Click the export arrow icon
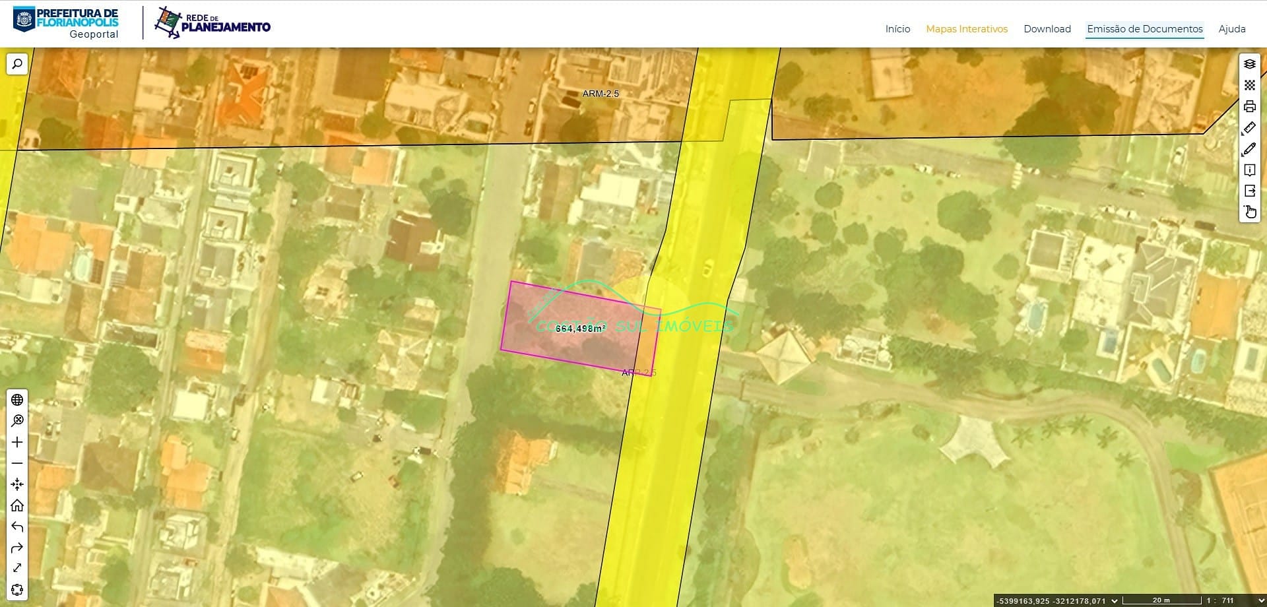The width and height of the screenshot is (1267, 607). point(1249,191)
